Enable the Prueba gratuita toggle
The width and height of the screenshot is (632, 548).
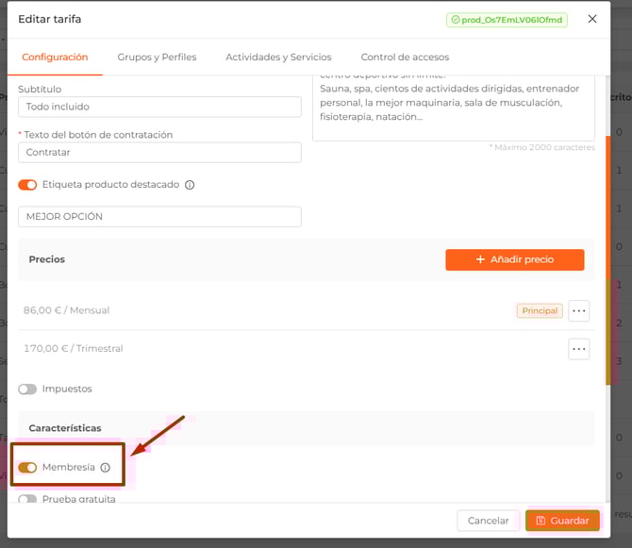click(27, 499)
